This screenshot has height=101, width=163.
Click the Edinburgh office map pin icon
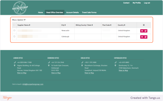pyautogui.click(x=49, y=66)
